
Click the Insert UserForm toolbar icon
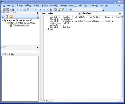(8, 9)
